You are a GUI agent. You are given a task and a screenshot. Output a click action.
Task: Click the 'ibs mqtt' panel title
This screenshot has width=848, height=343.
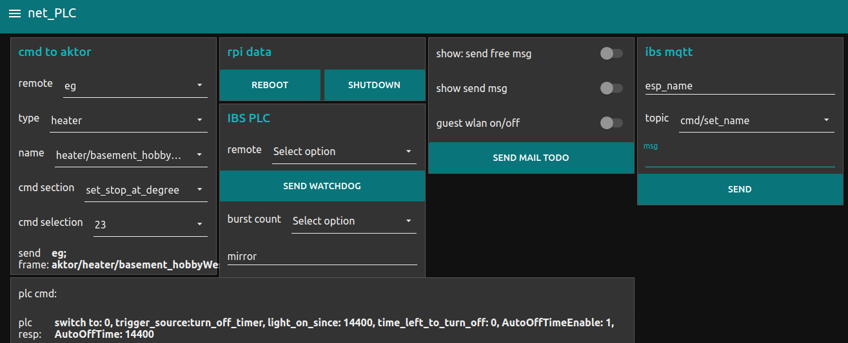point(669,52)
